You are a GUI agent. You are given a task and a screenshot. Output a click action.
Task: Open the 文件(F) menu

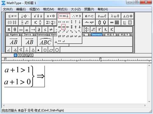[x=8, y=9]
